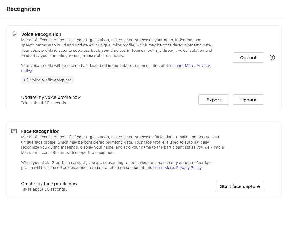Viewport: 285px width, 237px height.
Task: Export the voice profile
Action: 214,100
